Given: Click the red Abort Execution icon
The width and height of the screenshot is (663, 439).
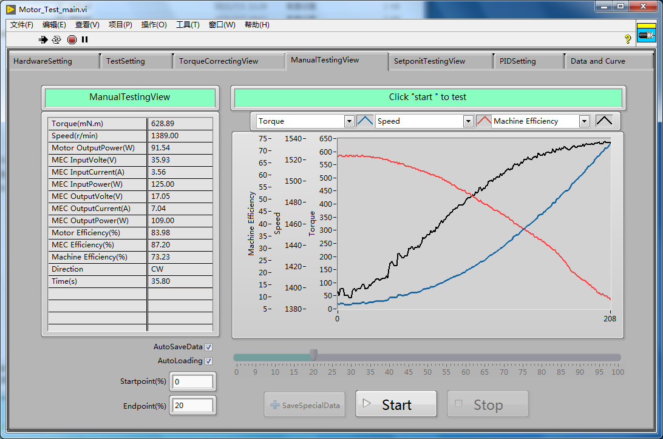Looking at the screenshot, I should coord(72,39).
